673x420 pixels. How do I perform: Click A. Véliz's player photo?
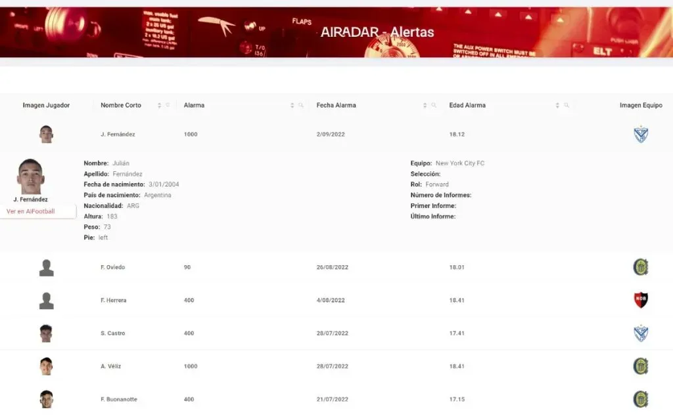(46, 366)
